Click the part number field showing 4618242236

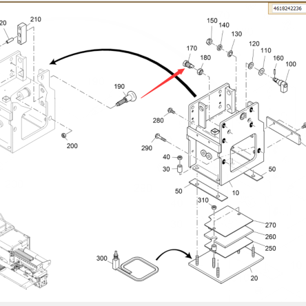point(289,9)
